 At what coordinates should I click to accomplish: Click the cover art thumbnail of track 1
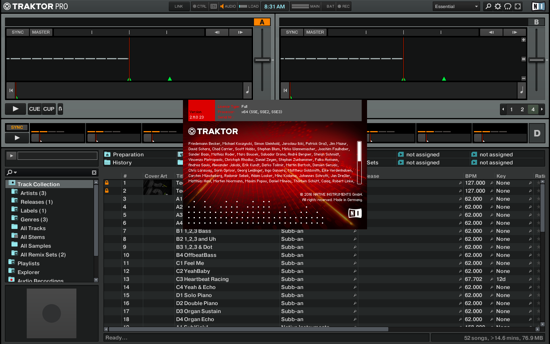tap(157, 187)
